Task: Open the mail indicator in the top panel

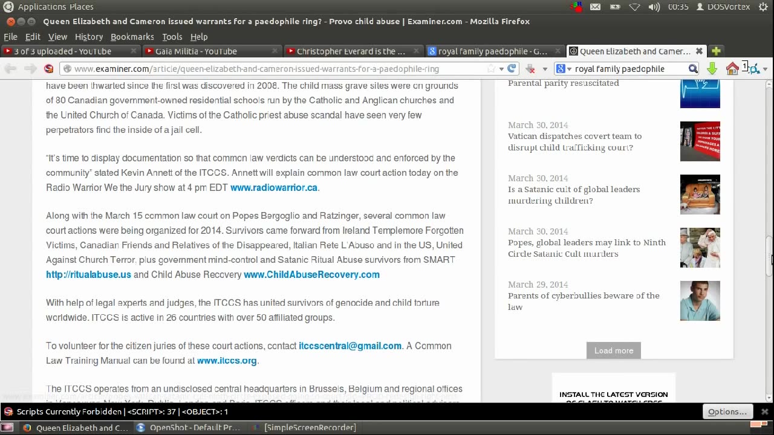Action: pyautogui.click(x=596, y=7)
